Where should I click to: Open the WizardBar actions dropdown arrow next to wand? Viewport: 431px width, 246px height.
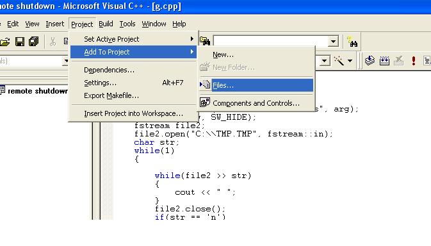[x=350, y=61]
